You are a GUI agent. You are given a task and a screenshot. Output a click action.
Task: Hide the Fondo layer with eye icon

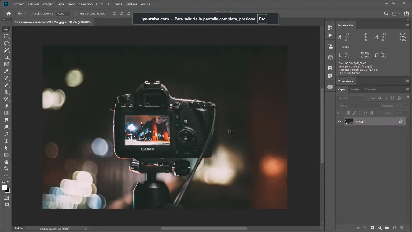[x=340, y=122]
